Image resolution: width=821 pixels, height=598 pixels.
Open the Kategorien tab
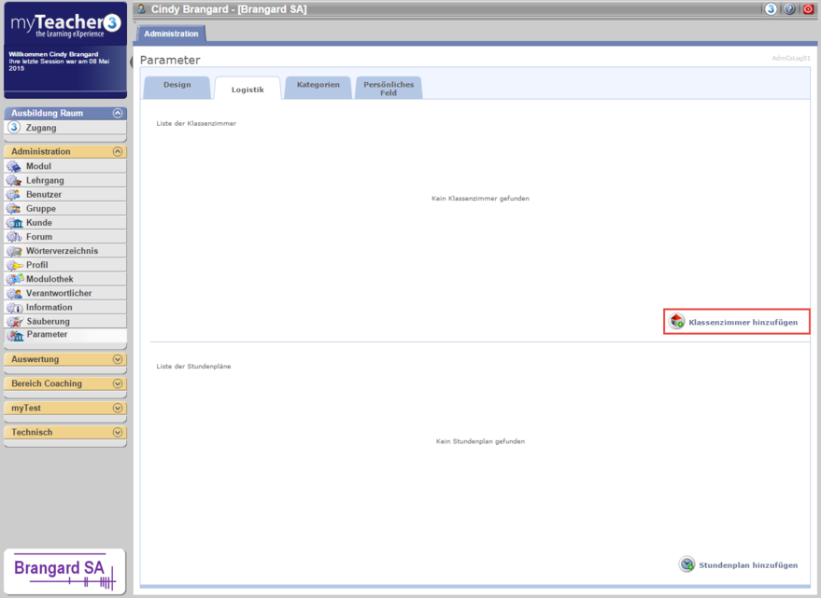(x=318, y=86)
